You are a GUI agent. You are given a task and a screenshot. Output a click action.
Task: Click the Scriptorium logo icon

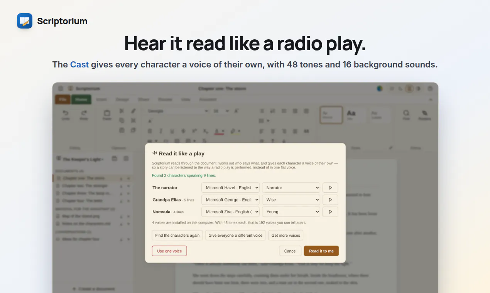pyautogui.click(x=25, y=21)
